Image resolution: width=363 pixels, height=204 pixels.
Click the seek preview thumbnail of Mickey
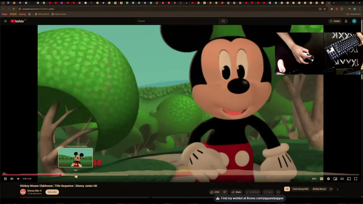tap(75, 158)
